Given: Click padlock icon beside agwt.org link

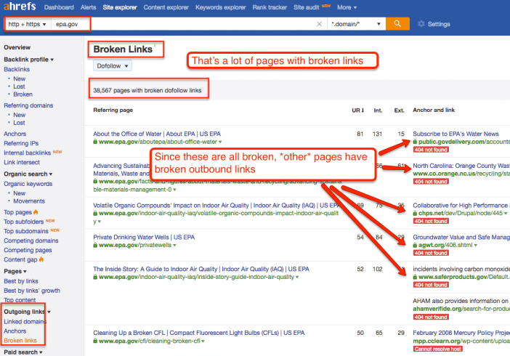Looking at the screenshot, I should 415,245.
